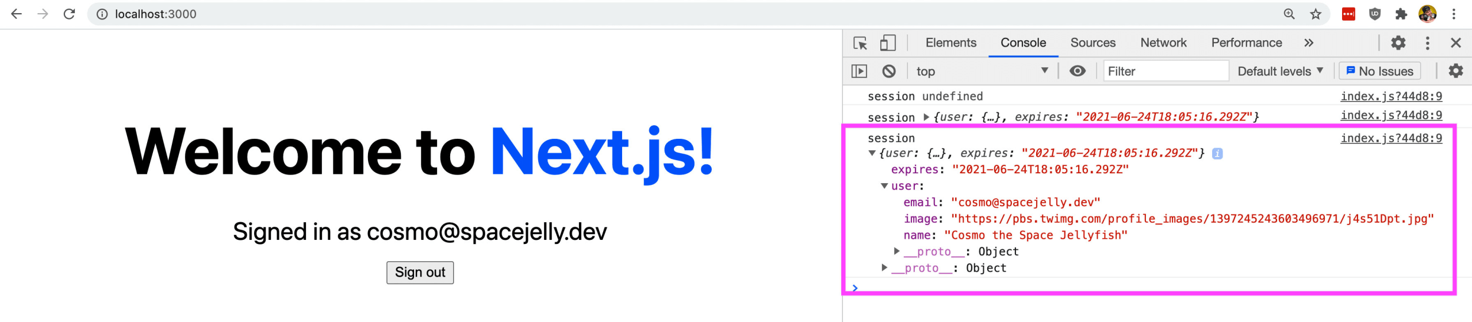Open the top JavaScript context dropdown

[x=982, y=71]
